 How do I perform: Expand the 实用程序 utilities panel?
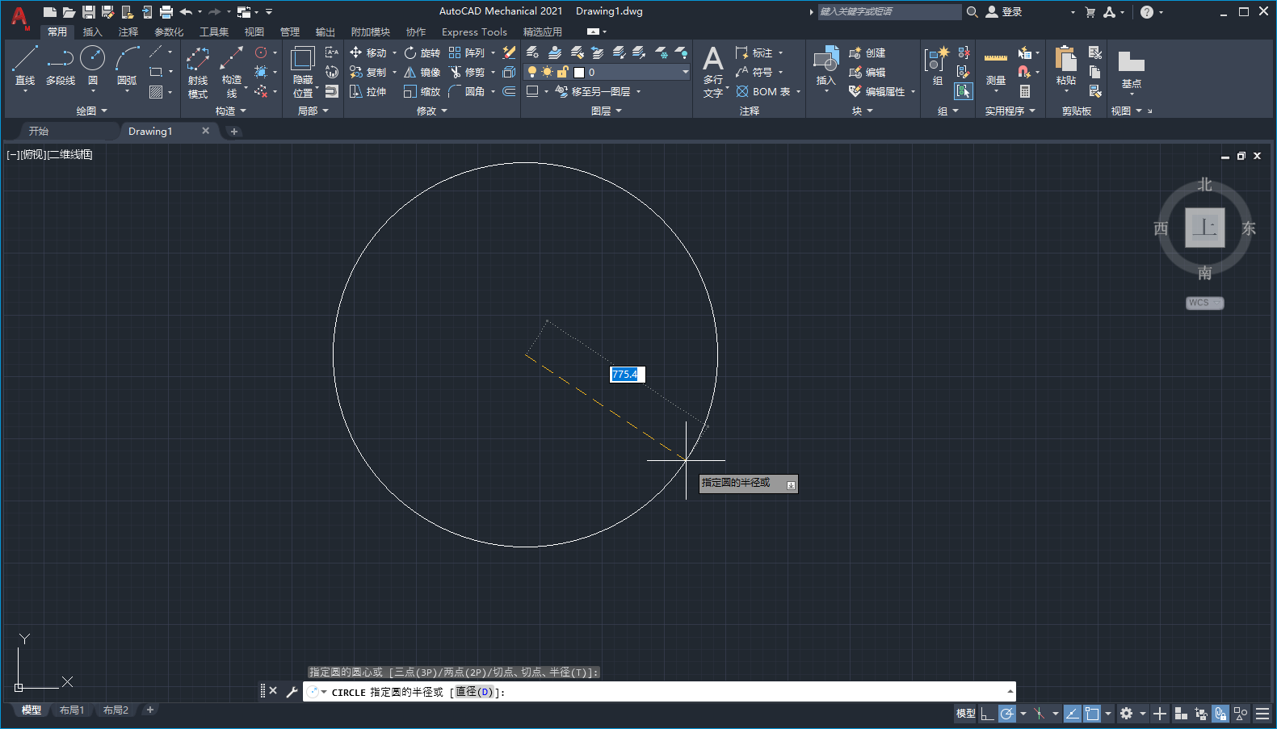tap(1010, 111)
